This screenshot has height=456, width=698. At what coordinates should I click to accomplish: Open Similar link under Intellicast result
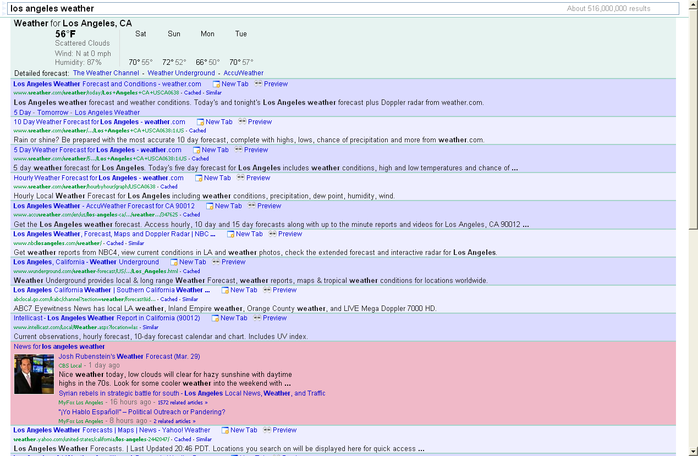click(151, 327)
